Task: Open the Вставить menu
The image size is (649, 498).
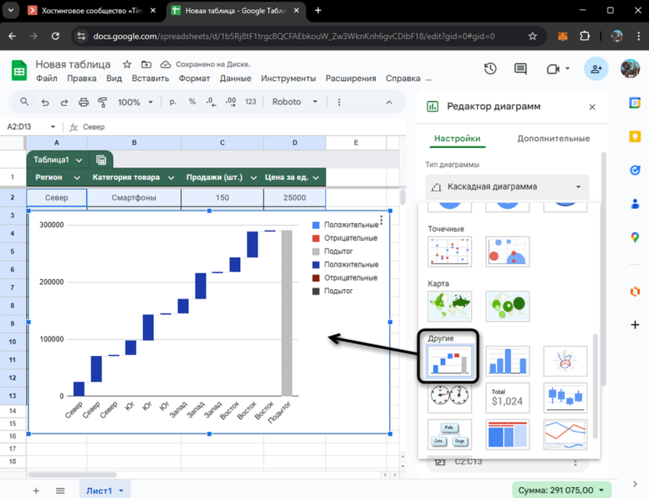Action: (x=151, y=79)
